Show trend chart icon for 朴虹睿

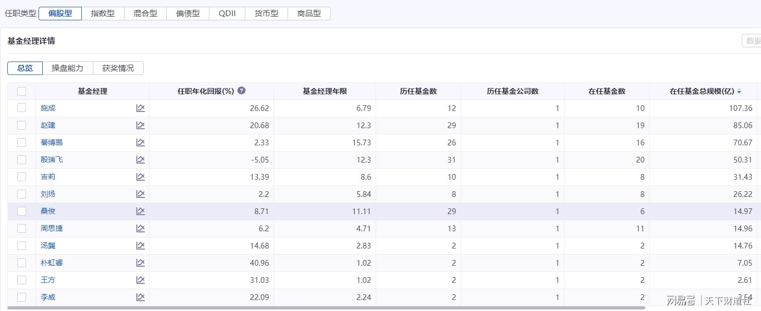[x=140, y=263]
